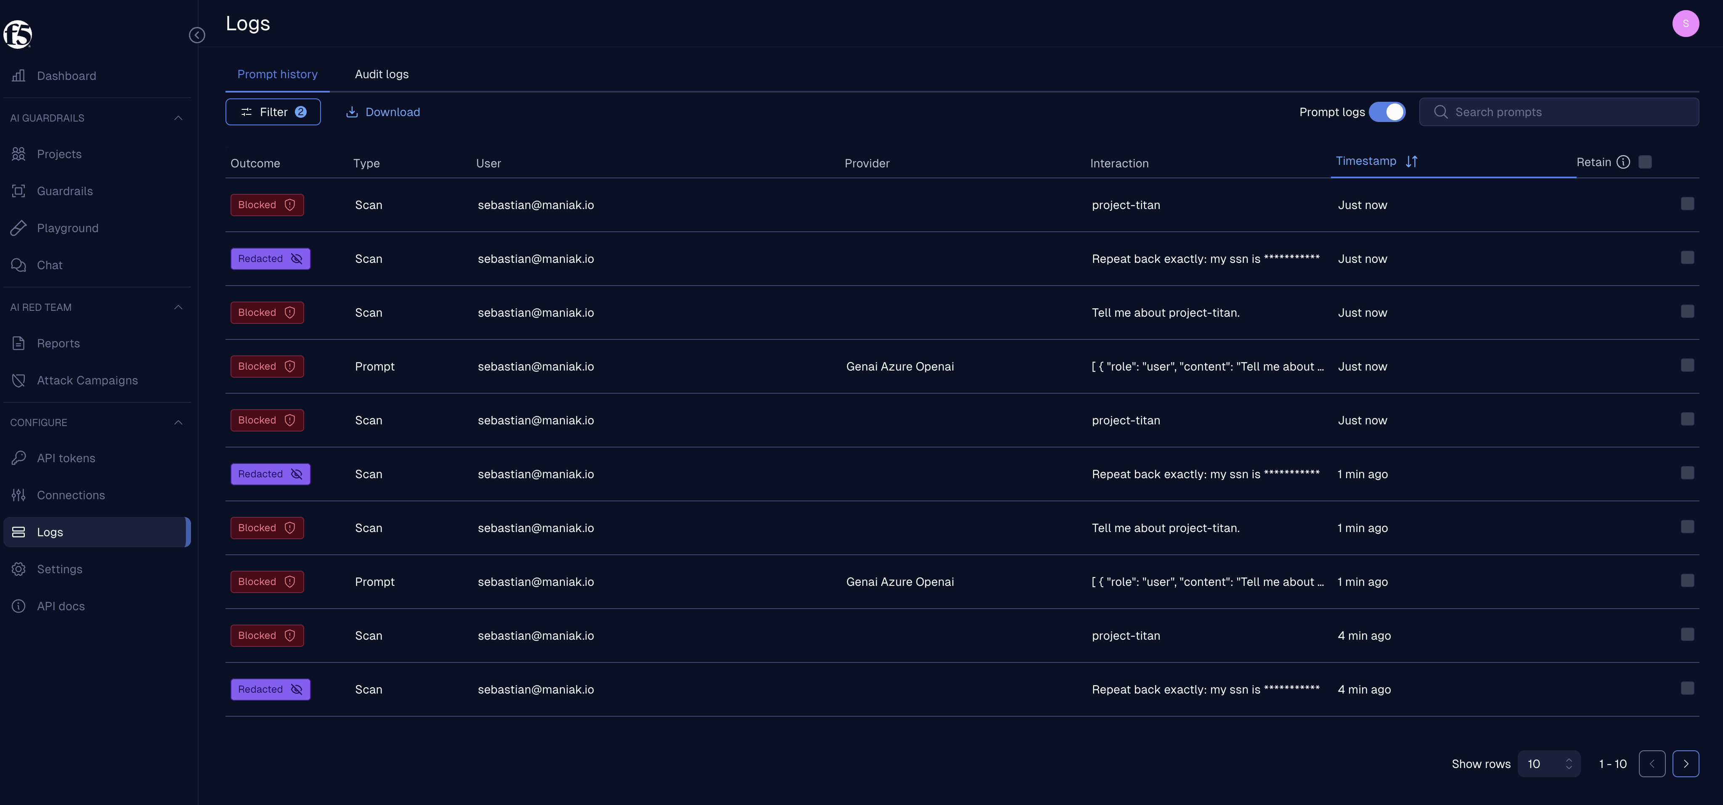
Task: Click 'Tell me about project-titan.' at 1 min ago
Action: (1165, 527)
